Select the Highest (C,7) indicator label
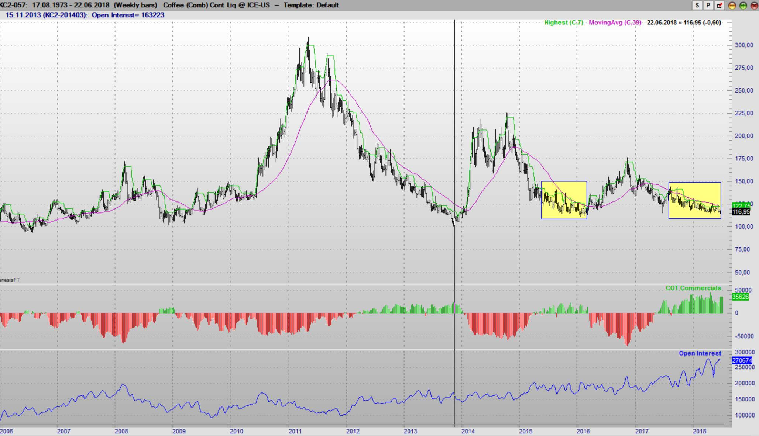Image resolution: width=759 pixels, height=436 pixels. (563, 23)
